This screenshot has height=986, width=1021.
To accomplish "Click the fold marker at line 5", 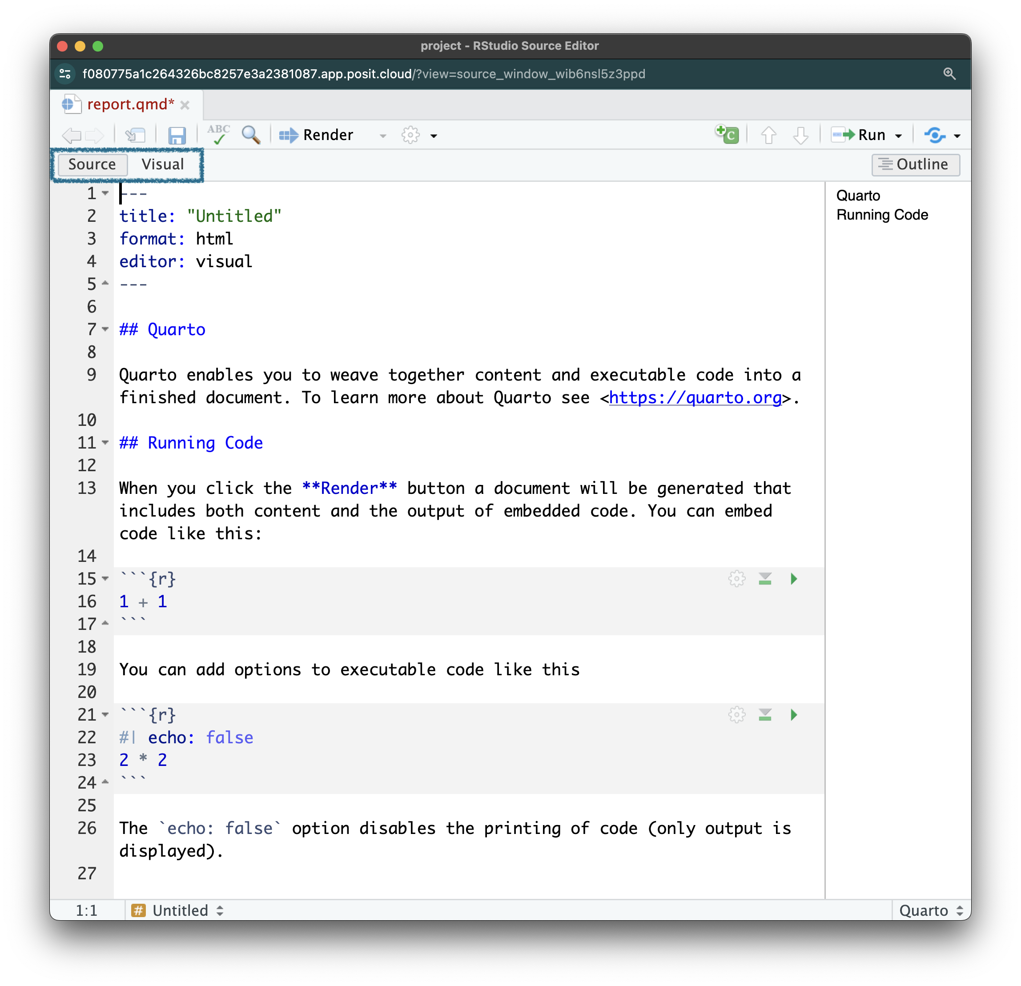I will [105, 283].
